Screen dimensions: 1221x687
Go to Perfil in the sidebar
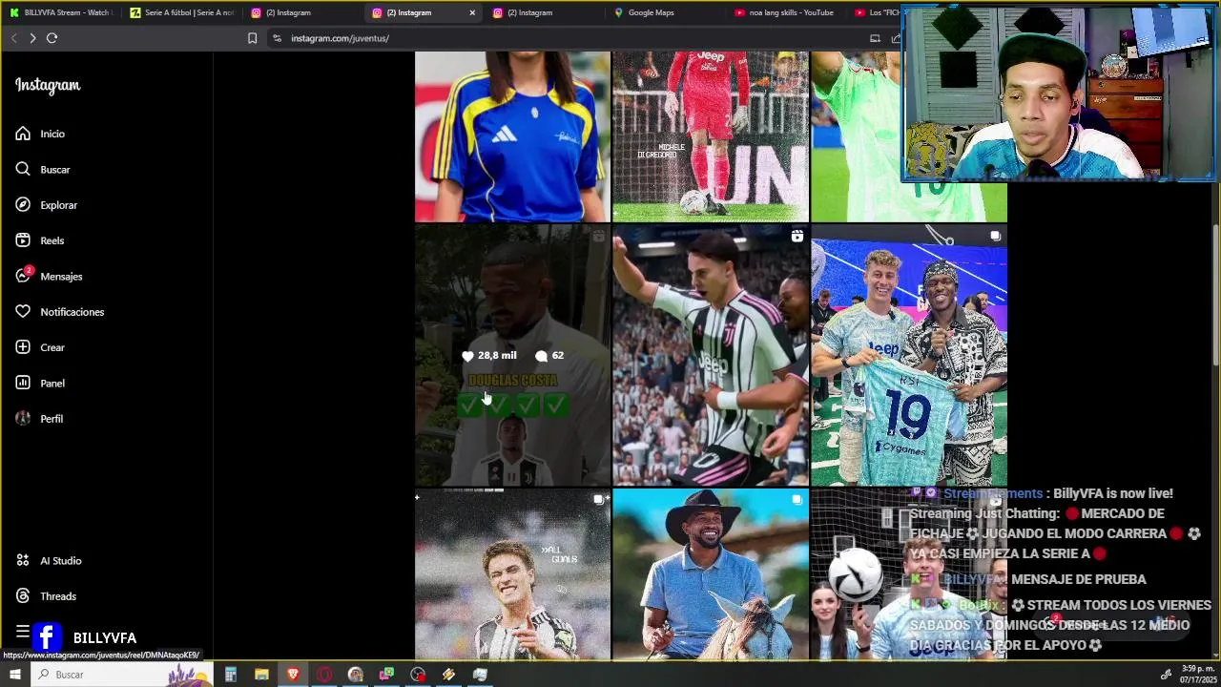39,419
